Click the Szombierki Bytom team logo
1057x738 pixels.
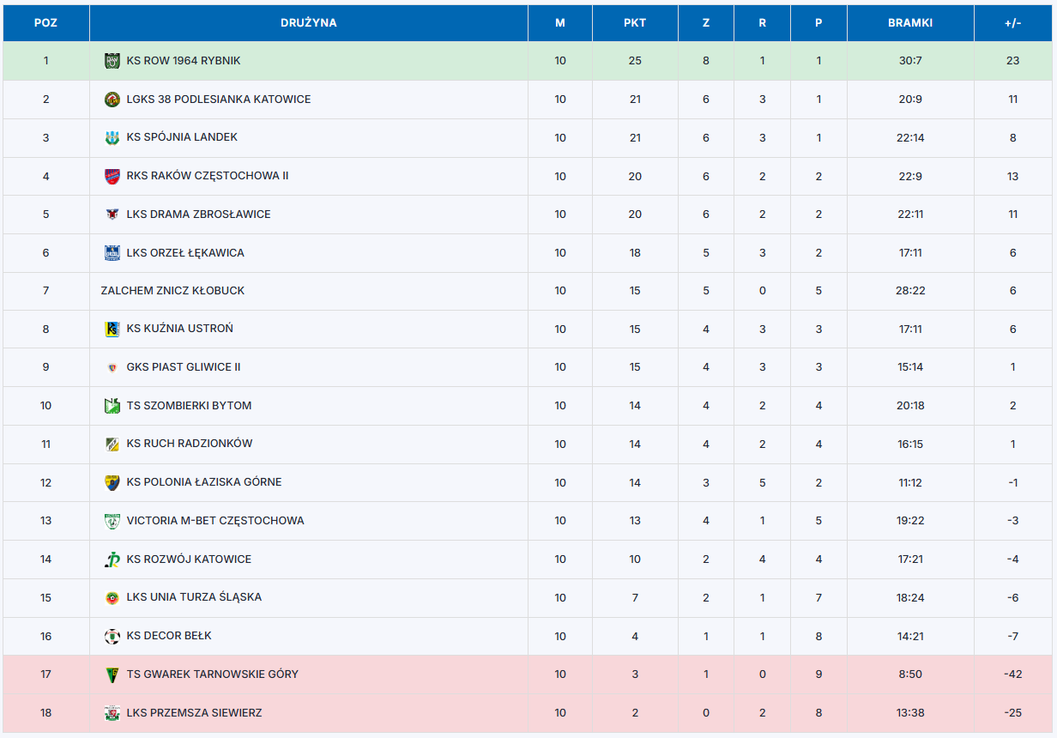tap(112, 406)
